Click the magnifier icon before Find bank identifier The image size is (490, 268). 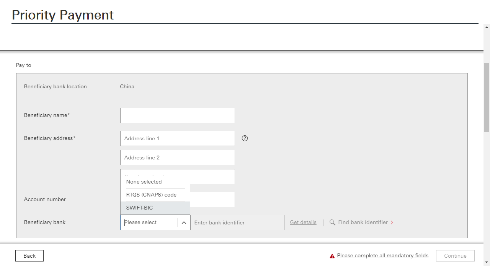[x=332, y=223]
